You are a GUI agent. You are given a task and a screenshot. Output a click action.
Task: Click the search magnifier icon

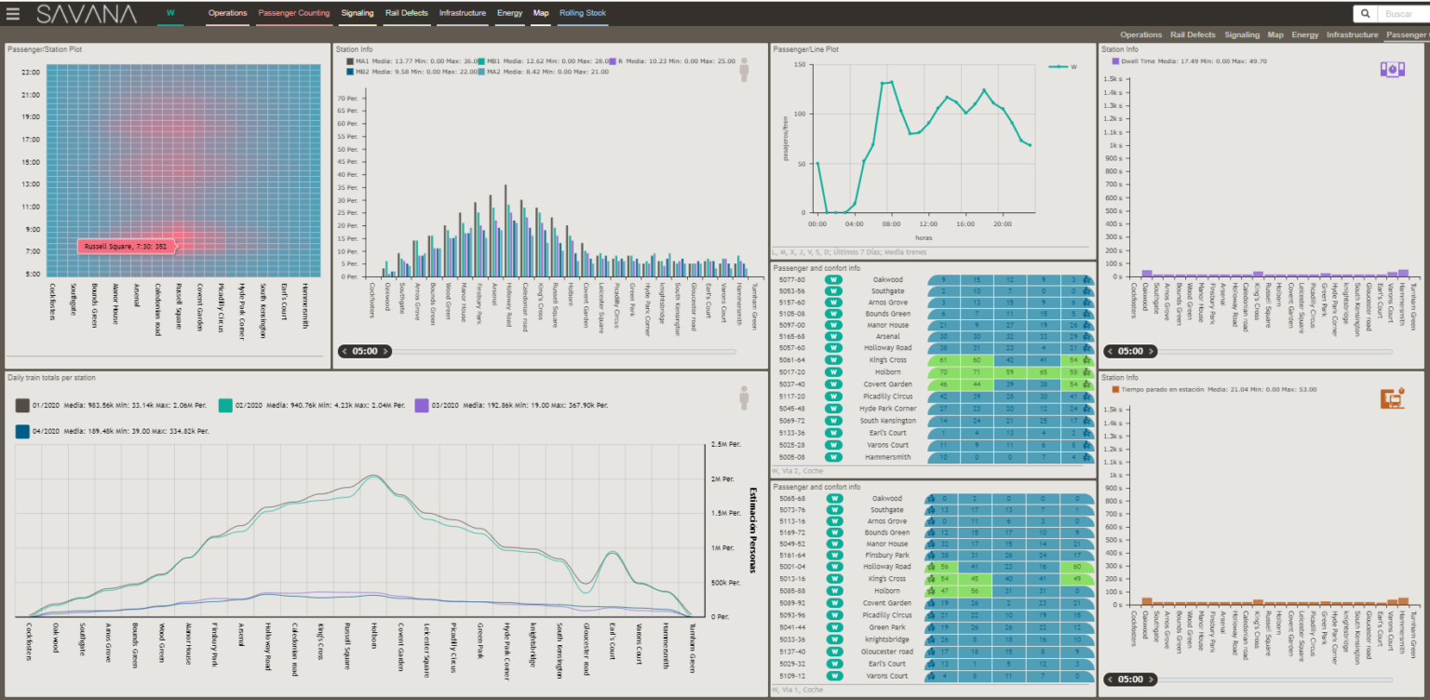click(x=1366, y=14)
